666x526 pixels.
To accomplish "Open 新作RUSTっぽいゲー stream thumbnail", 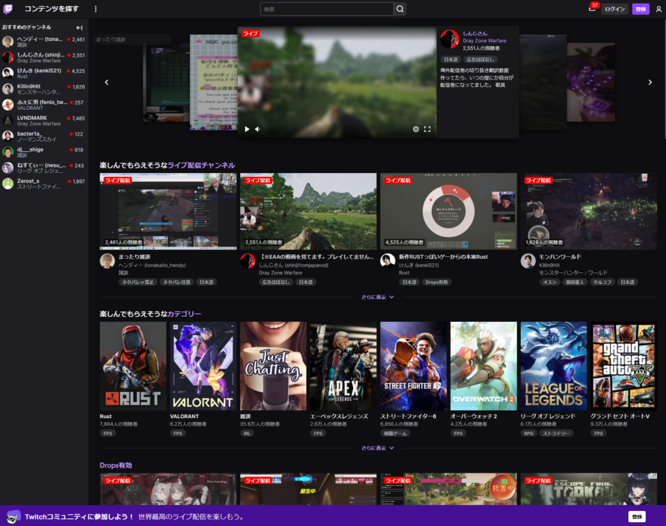I will (449, 211).
